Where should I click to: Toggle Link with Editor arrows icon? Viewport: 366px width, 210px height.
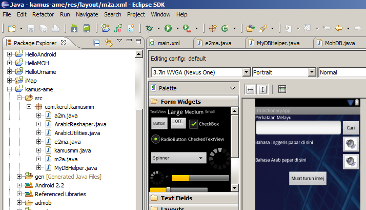[x=109, y=43]
